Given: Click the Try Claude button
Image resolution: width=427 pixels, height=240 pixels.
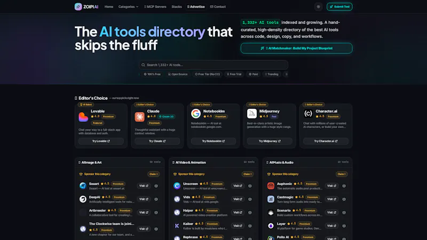Looking at the screenshot, I should pos(157,141).
